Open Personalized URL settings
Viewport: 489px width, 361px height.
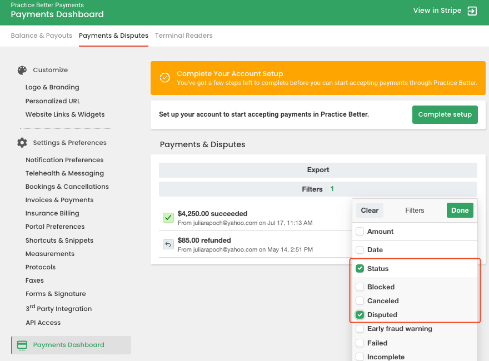pos(53,101)
